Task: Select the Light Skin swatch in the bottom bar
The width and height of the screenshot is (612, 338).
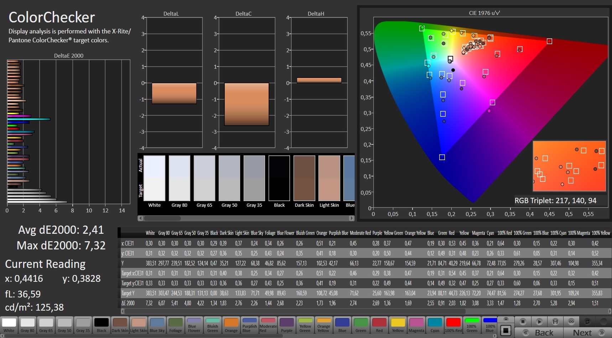Action: tap(139, 325)
